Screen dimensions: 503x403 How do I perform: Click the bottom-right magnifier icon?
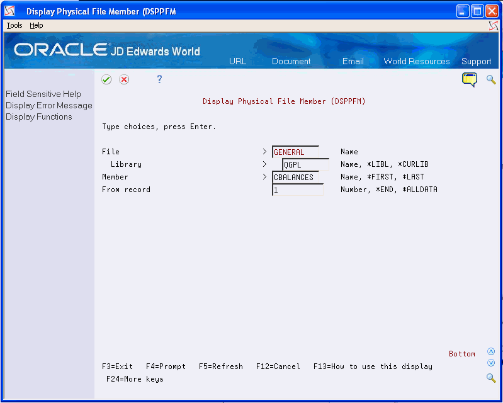pyautogui.click(x=491, y=378)
